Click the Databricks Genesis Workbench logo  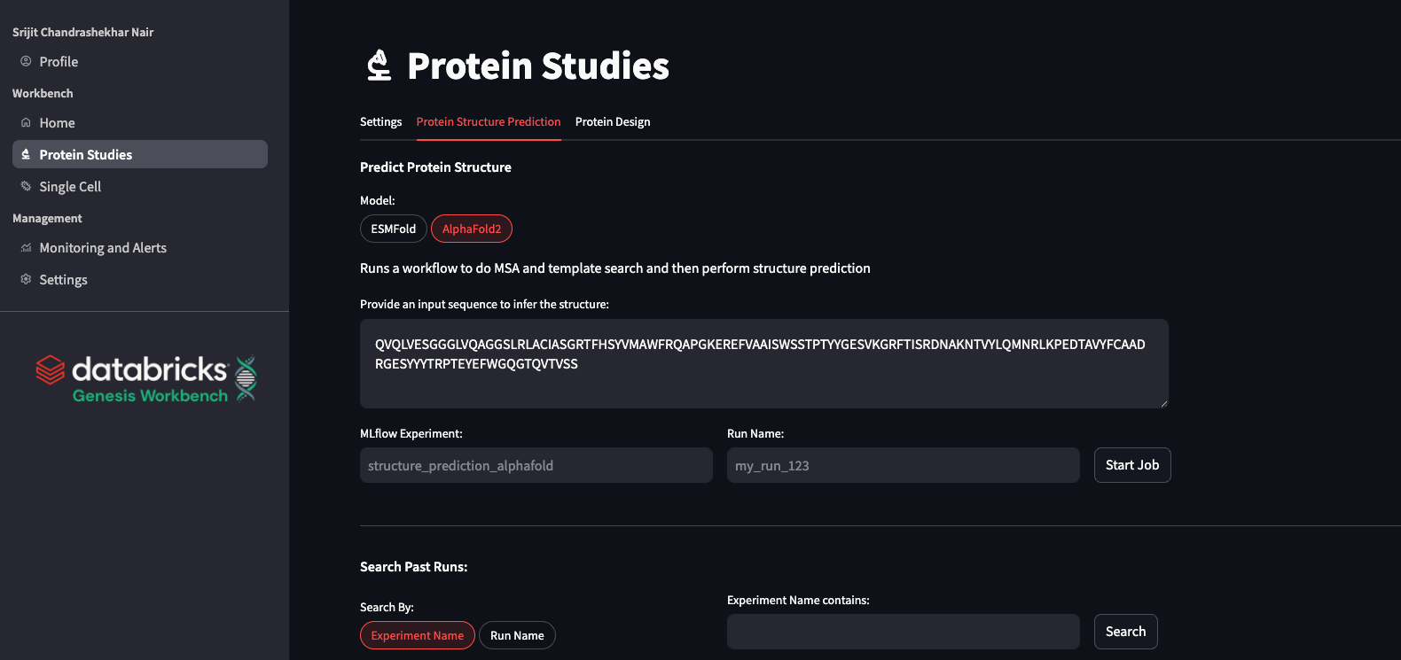point(146,379)
